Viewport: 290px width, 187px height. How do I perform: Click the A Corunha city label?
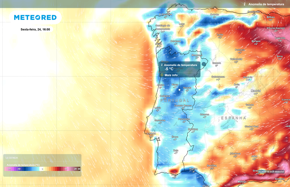click(x=165, y=14)
